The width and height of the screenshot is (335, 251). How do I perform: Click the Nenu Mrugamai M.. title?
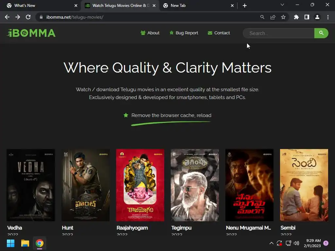tap(248, 228)
